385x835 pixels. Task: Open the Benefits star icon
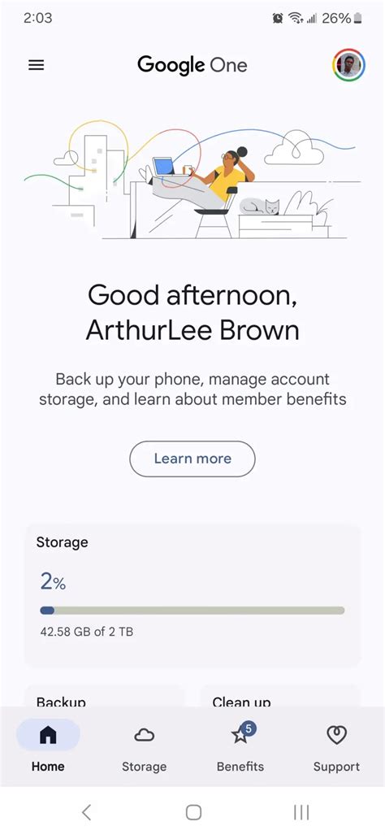242,734
